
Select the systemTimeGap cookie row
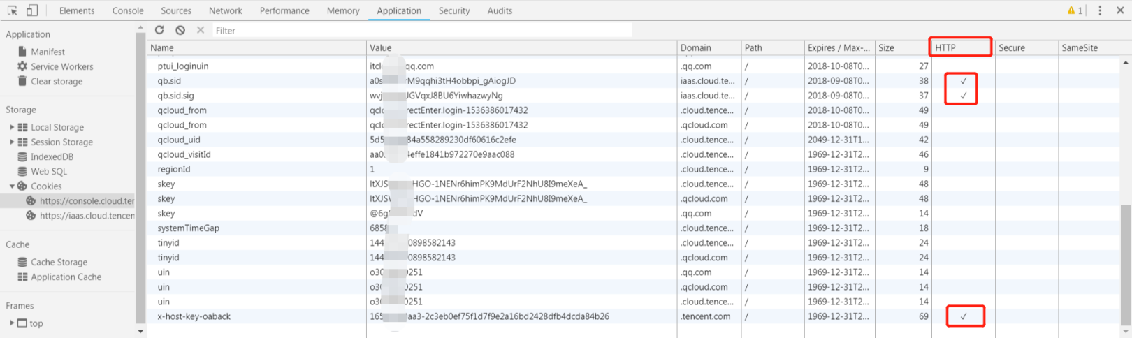[x=634, y=228]
